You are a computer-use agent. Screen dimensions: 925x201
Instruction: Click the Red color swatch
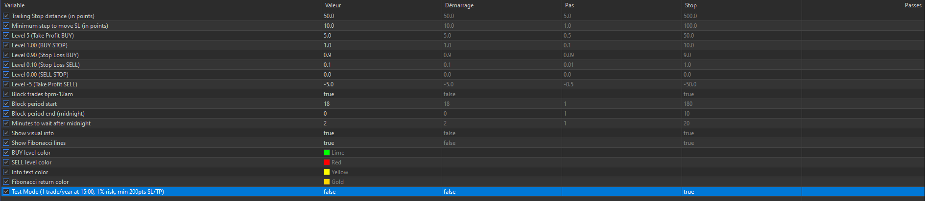(x=327, y=162)
